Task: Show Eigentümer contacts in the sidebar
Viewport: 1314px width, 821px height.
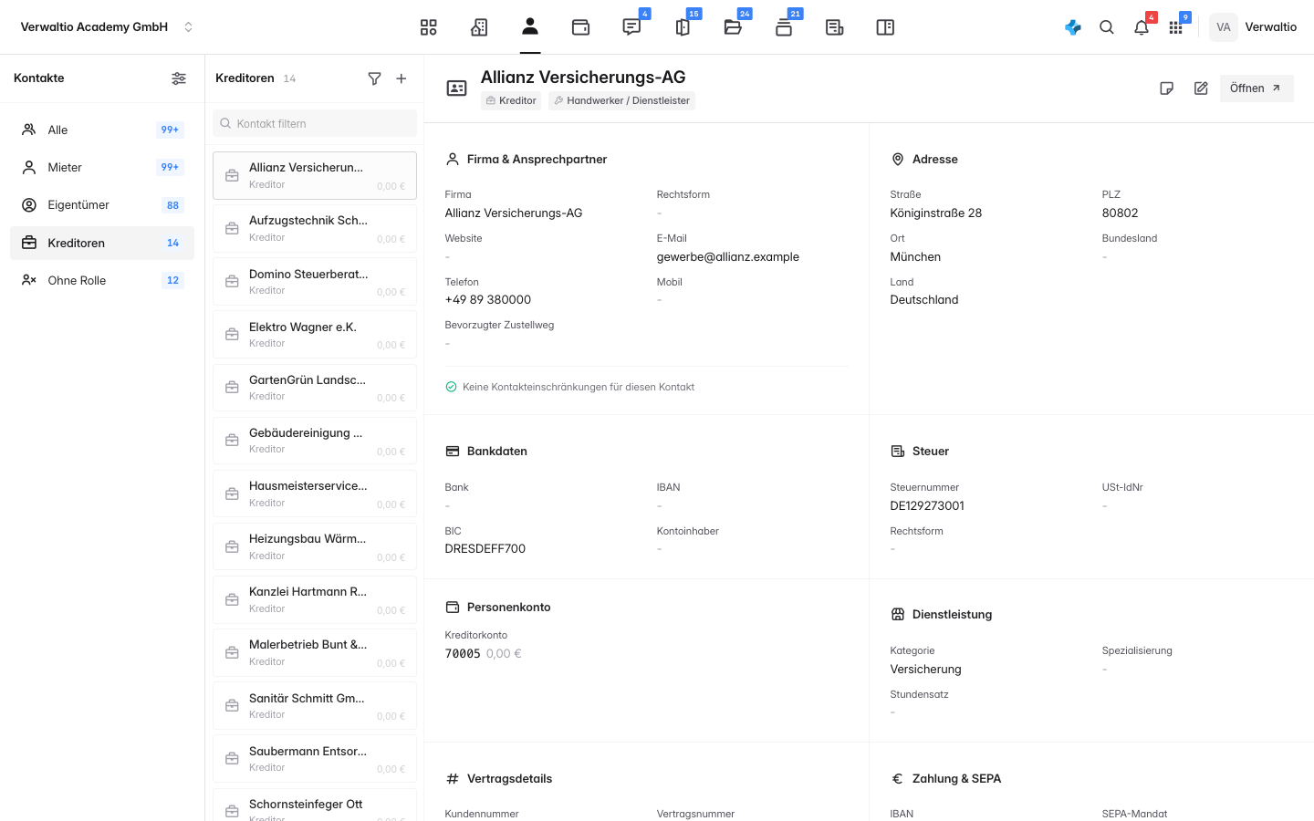Action: (x=102, y=205)
